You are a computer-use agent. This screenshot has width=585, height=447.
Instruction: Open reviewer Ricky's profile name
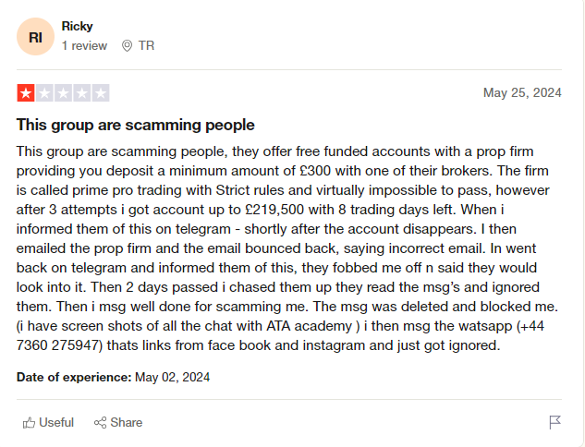77,26
